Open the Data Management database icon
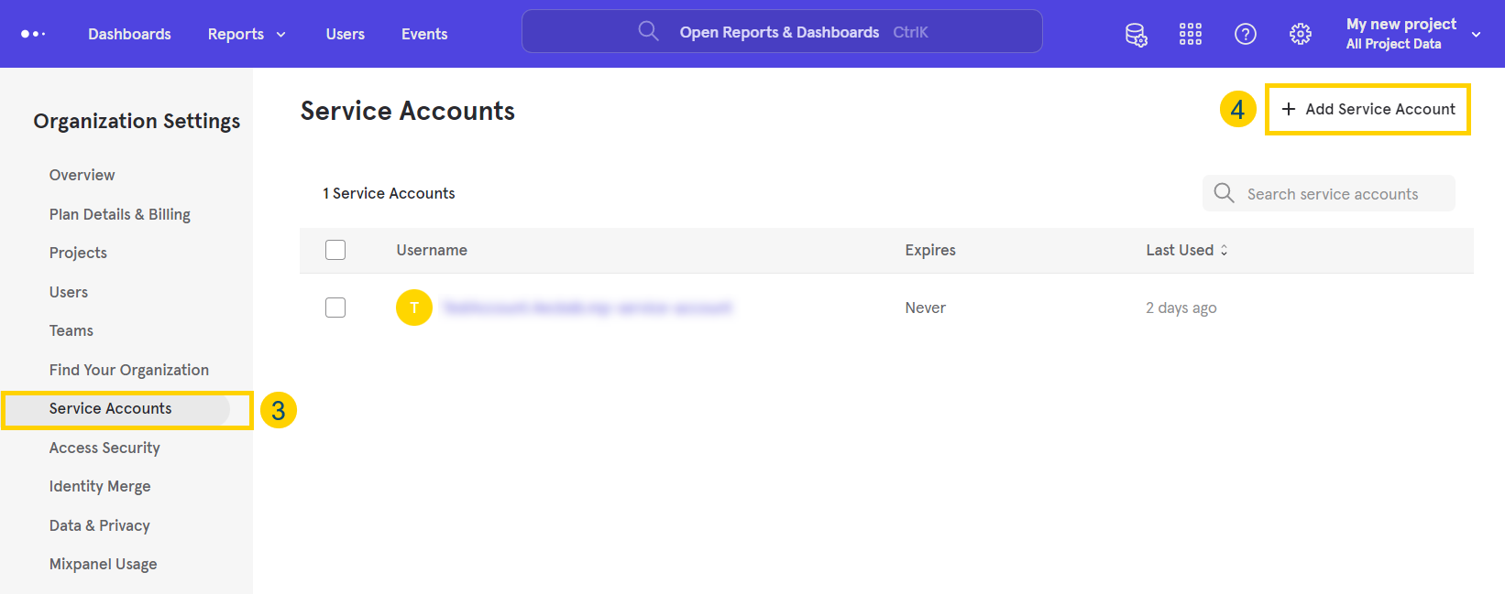The height and width of the screenshot is (594, 1505). (x=1136, y=35)
